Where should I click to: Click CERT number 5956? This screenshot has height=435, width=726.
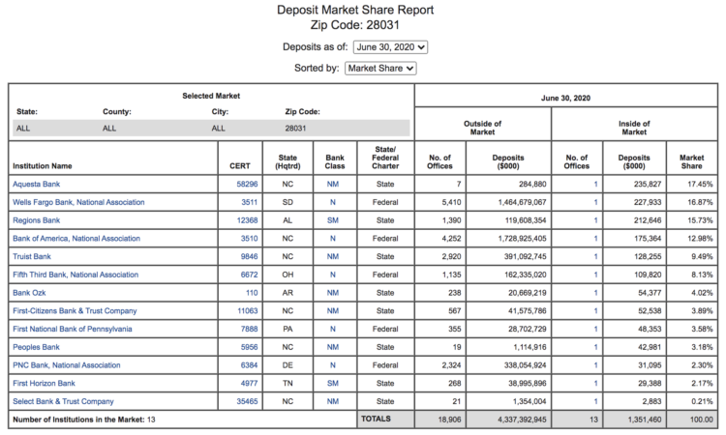tap(249, 347)
